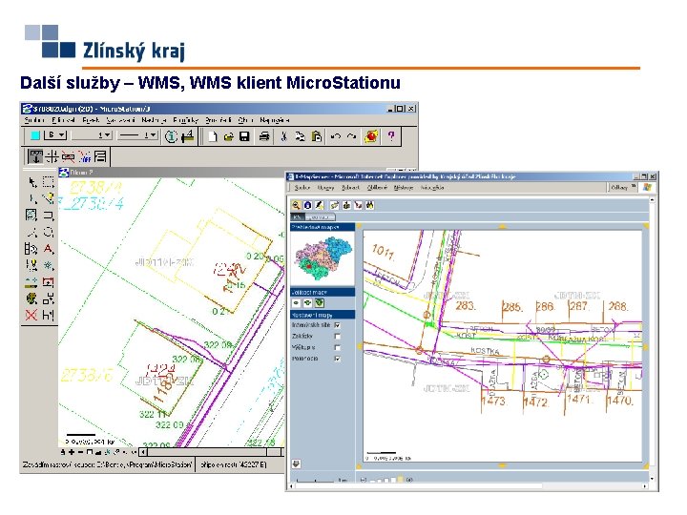Click the largest green map size icon
The height and width of the screenshot is (515, 687).
[320, 302]
